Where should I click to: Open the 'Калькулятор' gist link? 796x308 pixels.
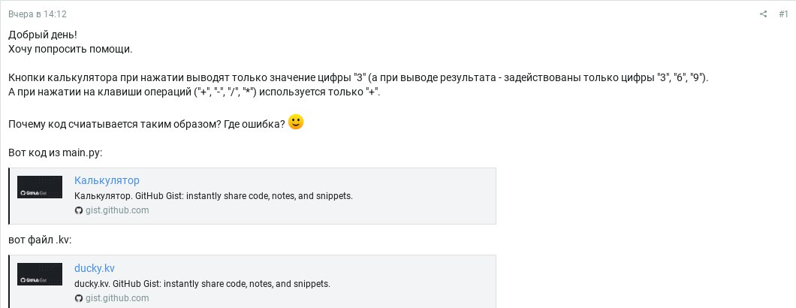107,180
